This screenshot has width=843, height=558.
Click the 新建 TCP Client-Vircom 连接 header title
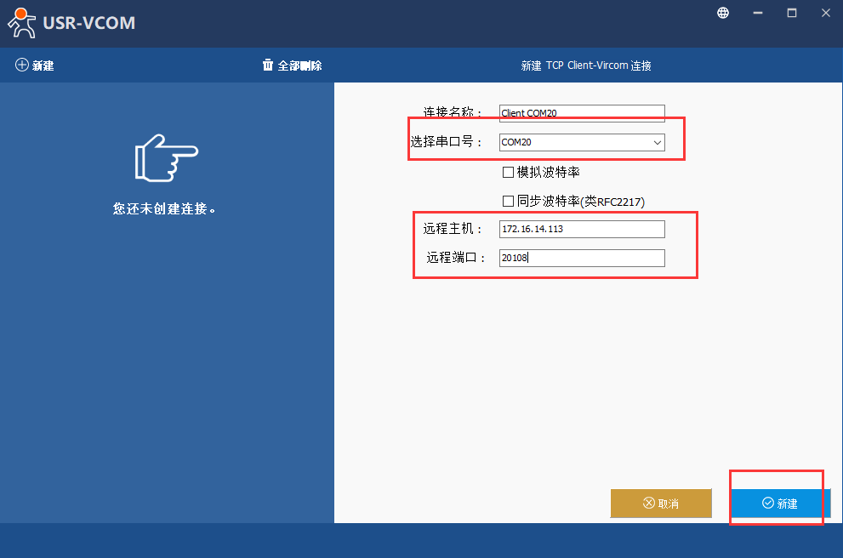(585, 65)
